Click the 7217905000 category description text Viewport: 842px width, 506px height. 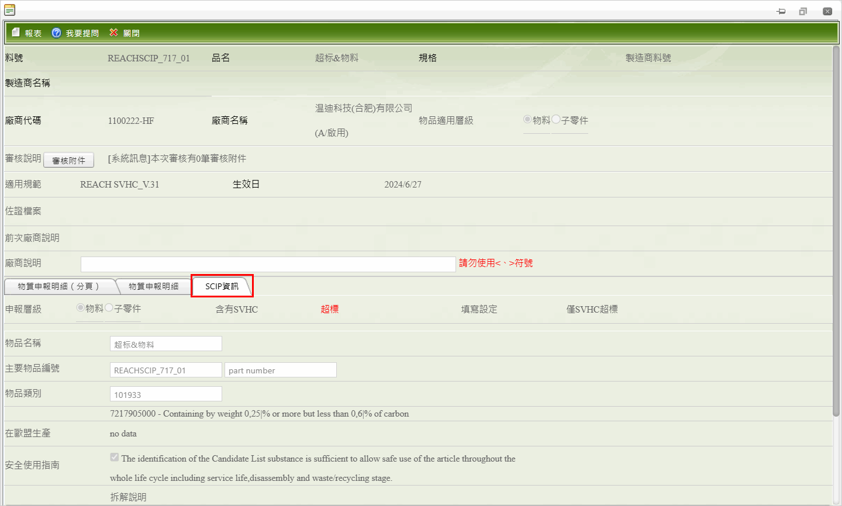point(259,414)
